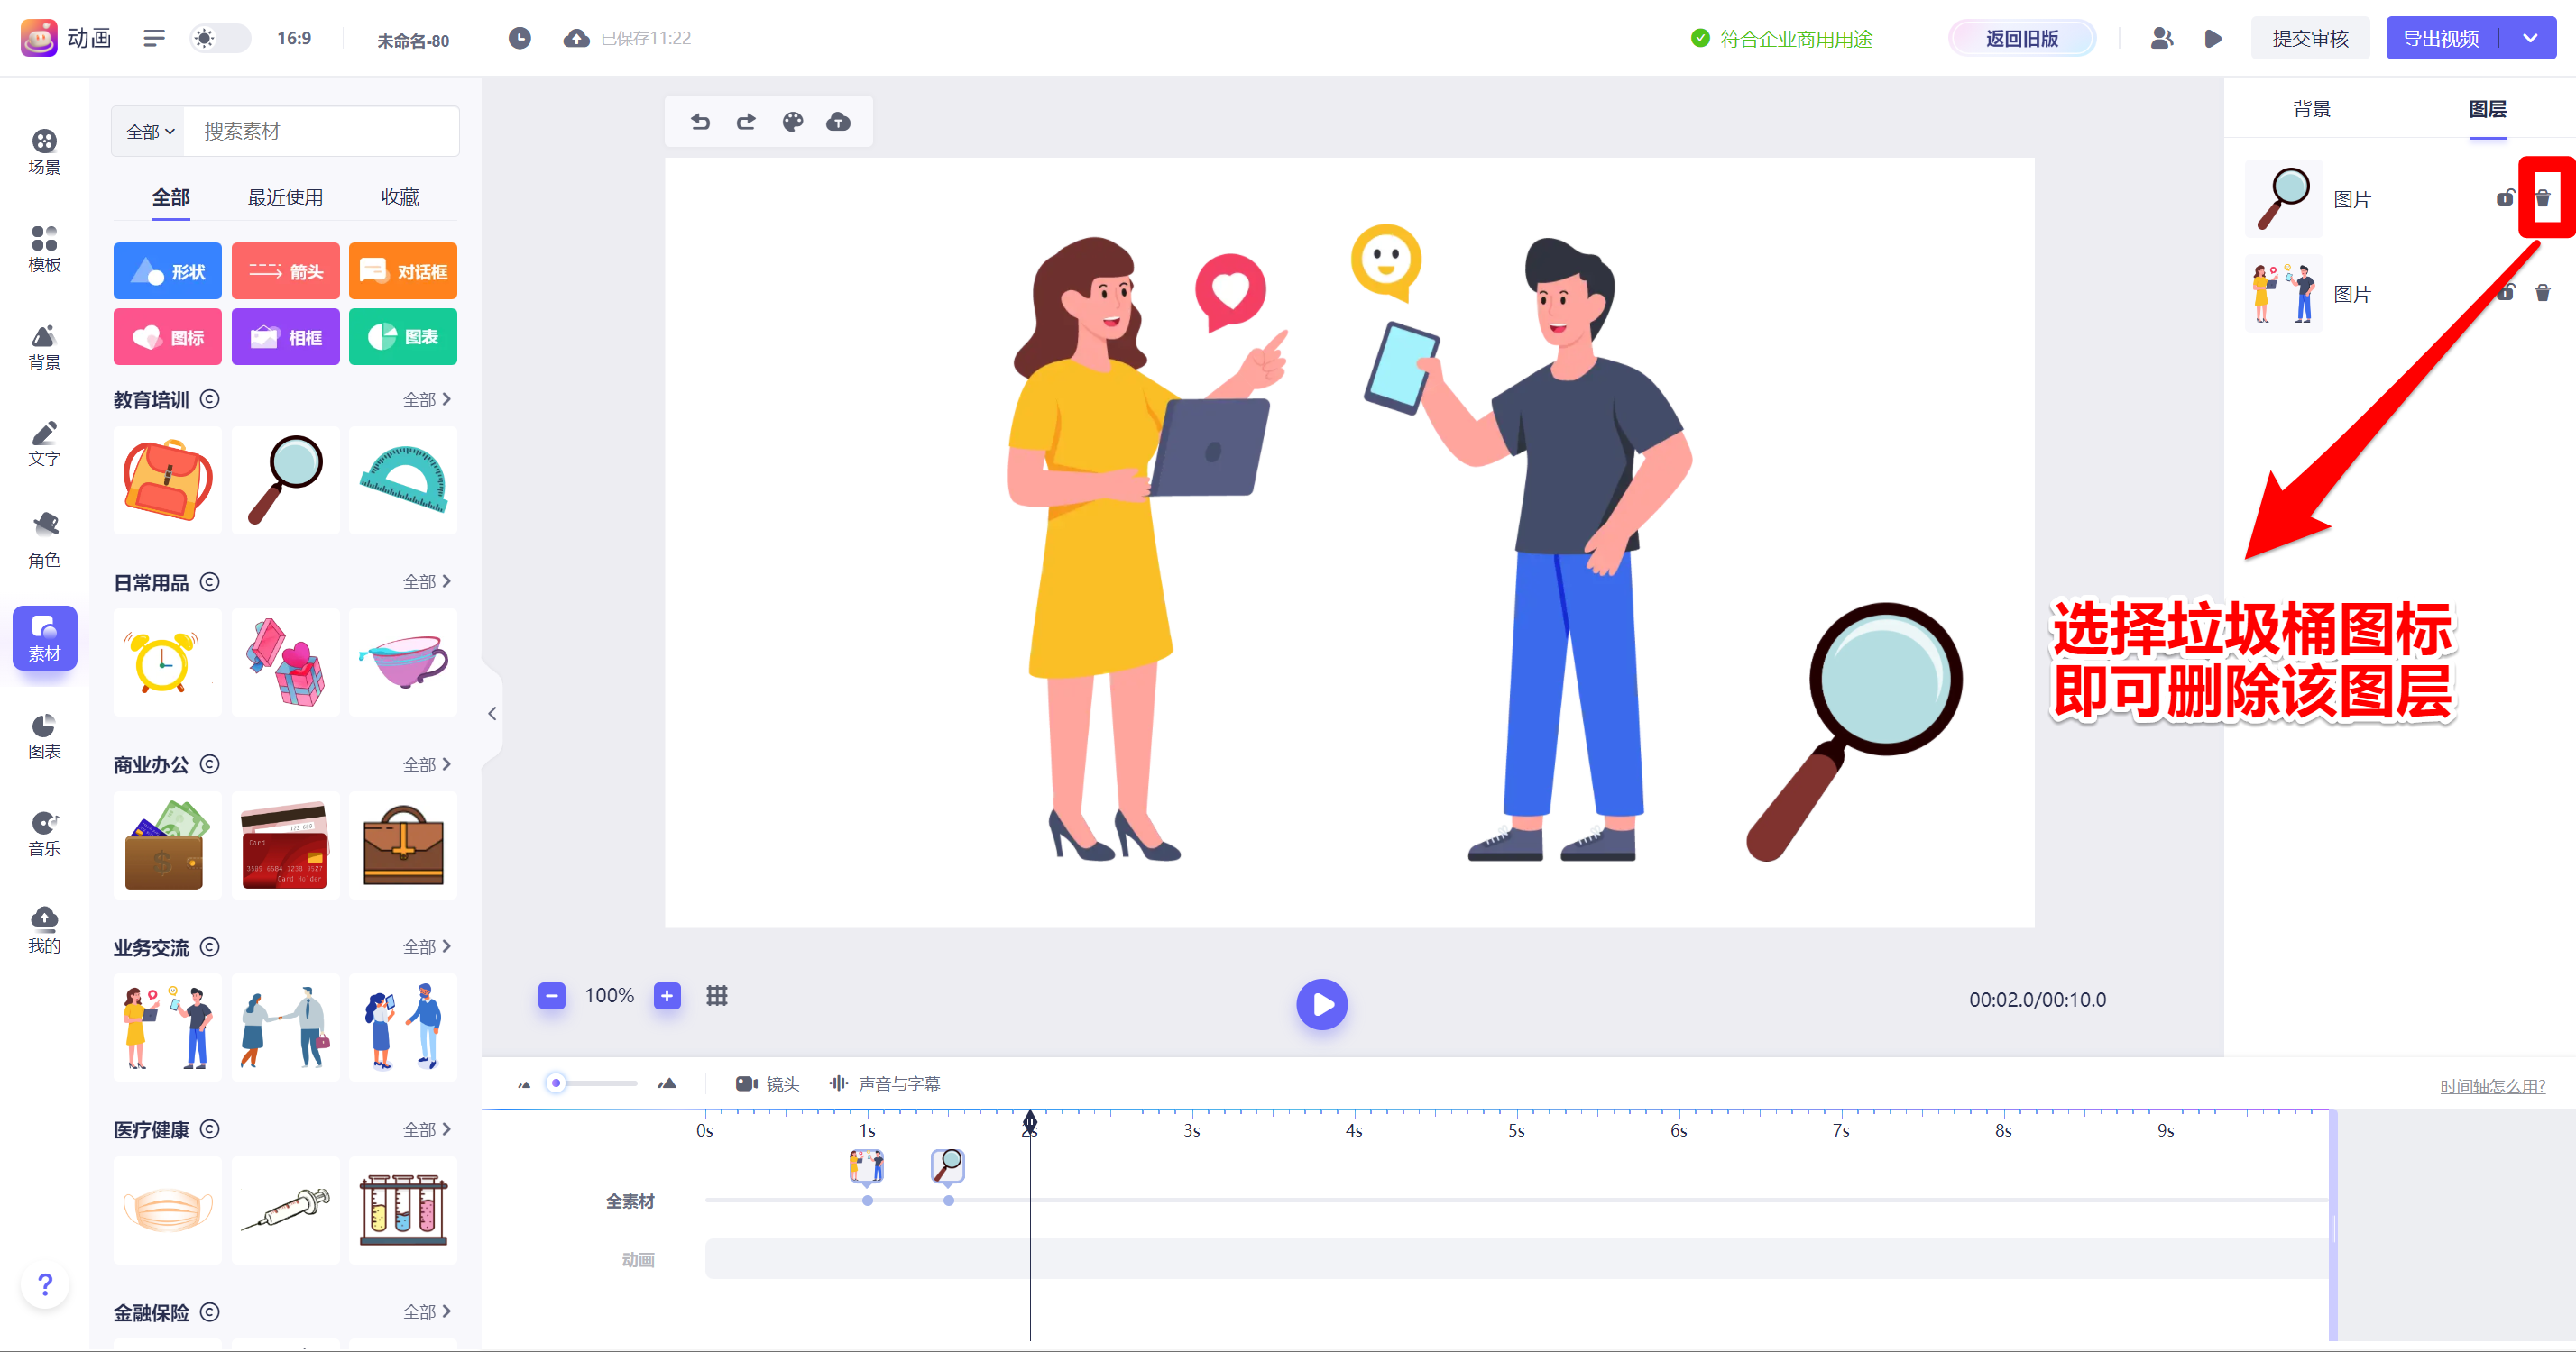This screenshot has height=1352, width=2576.
Task: Open the 图表 charts sidebar panel
Action: (x=44, y=736)
